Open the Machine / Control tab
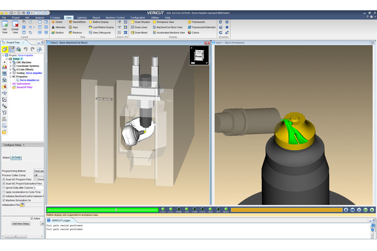377x251 pixels. 115,18
